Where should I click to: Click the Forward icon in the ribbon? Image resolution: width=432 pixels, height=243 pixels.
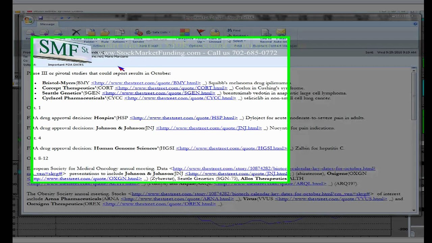pyautogui.click(x=58, y=33)
